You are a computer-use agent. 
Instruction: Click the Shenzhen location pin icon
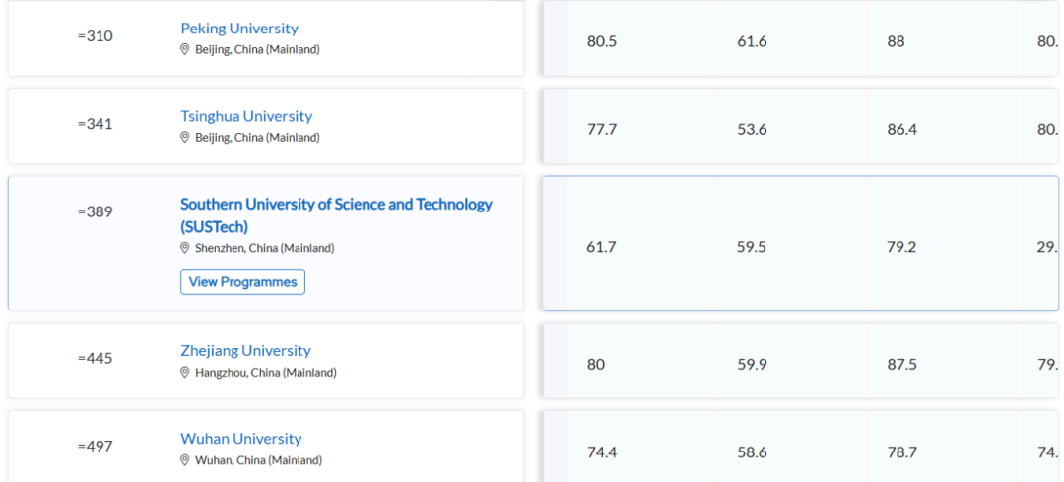click(184, 248)
